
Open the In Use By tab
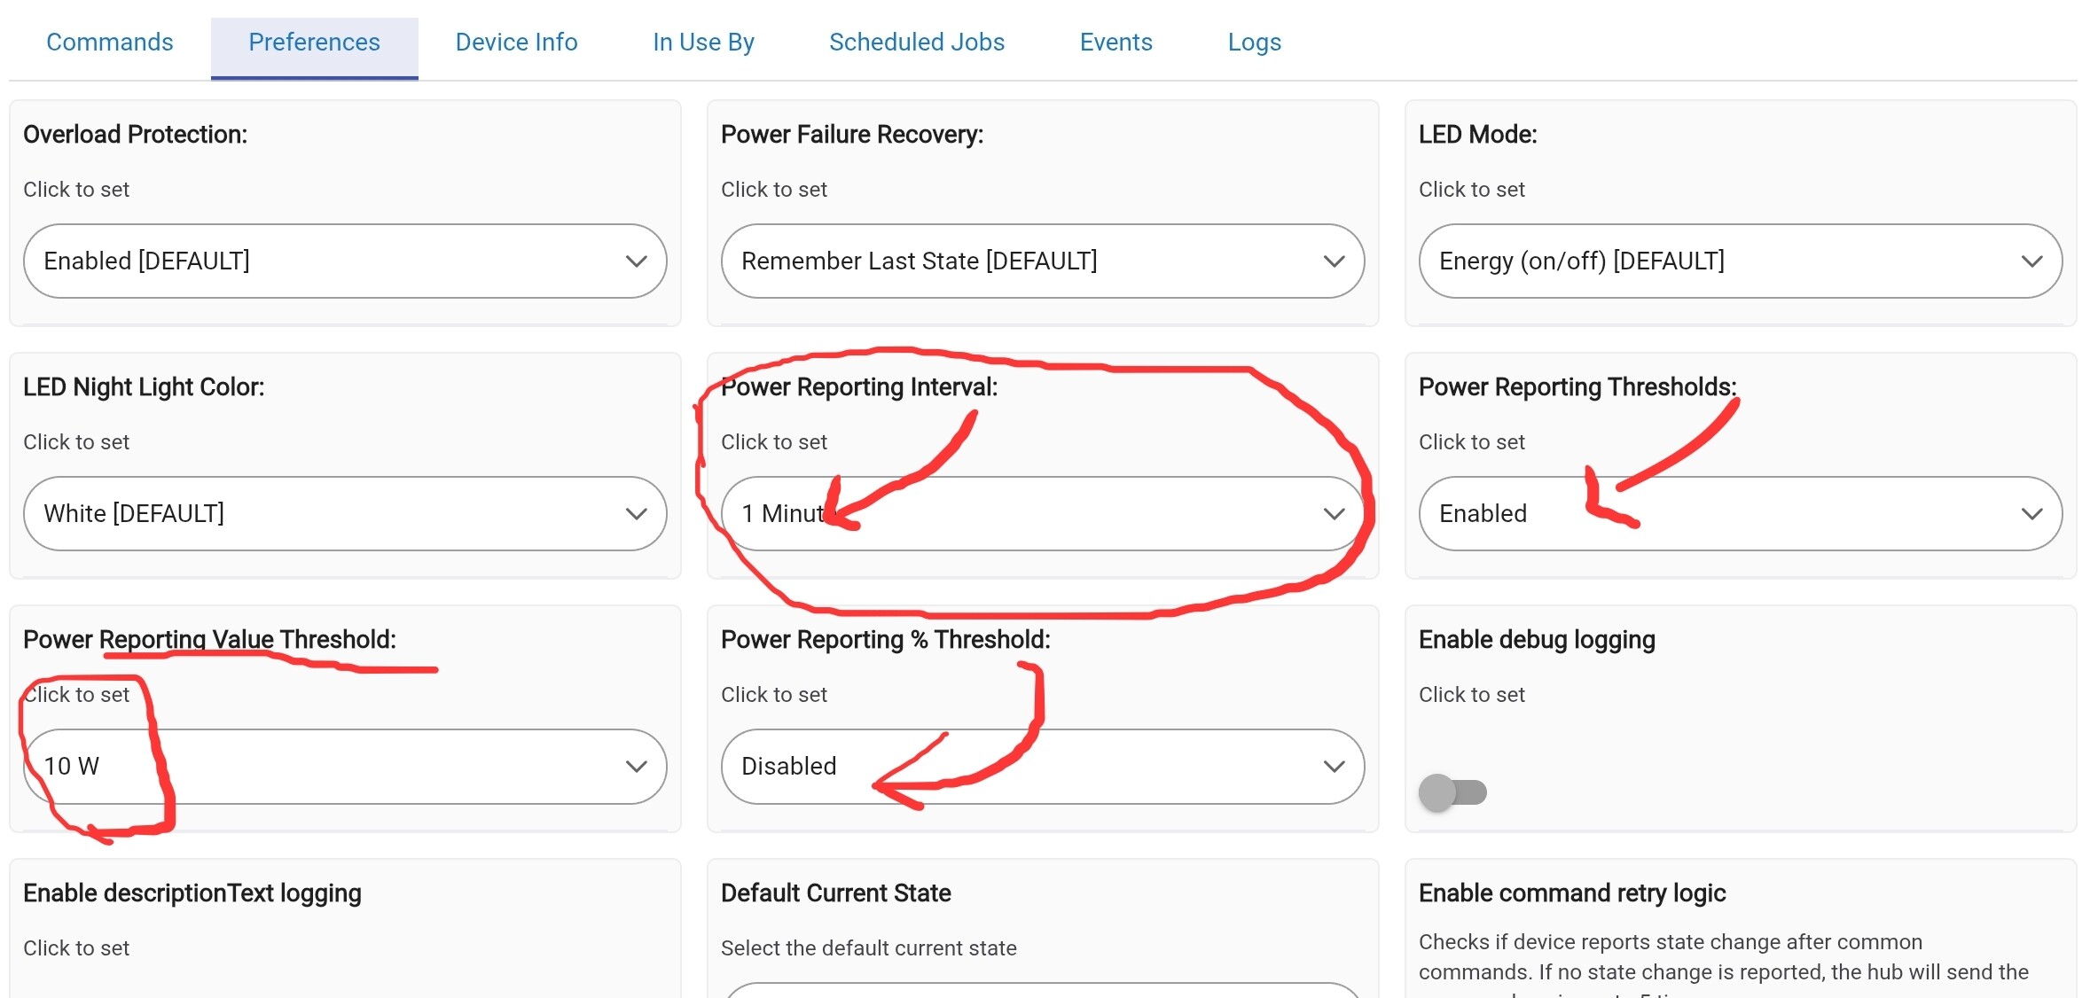(703, 43)
